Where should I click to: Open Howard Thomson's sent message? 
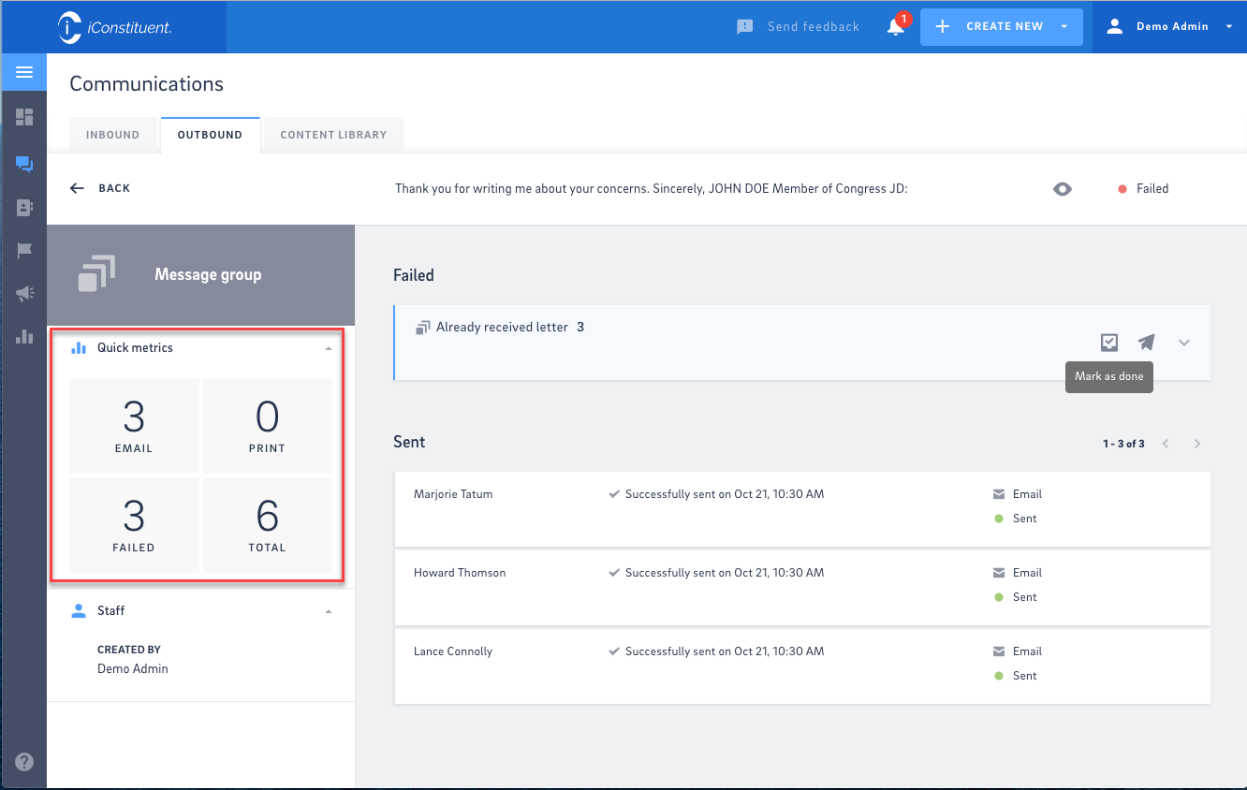point(802,588)
